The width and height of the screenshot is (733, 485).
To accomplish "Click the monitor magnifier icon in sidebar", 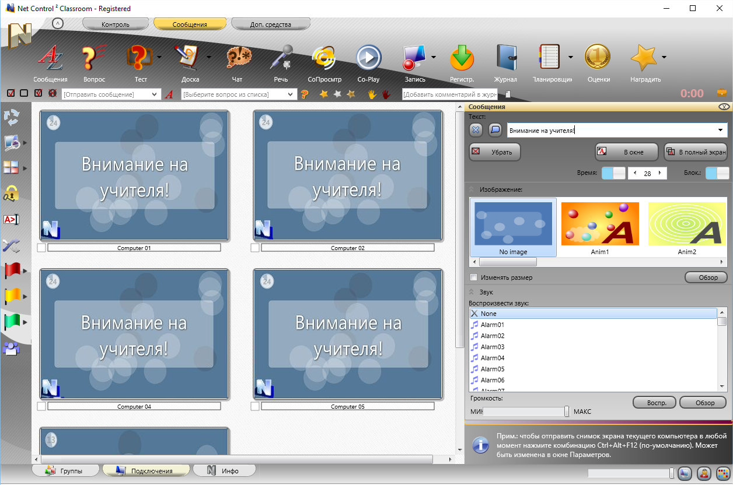I will [x=12, y=143].
